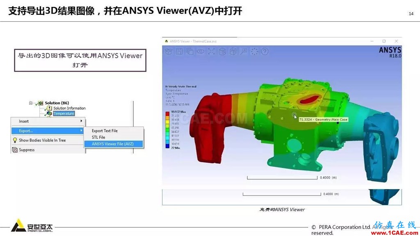
Task: Click the Temperature result icon in the tree
Action: [49, 113]
